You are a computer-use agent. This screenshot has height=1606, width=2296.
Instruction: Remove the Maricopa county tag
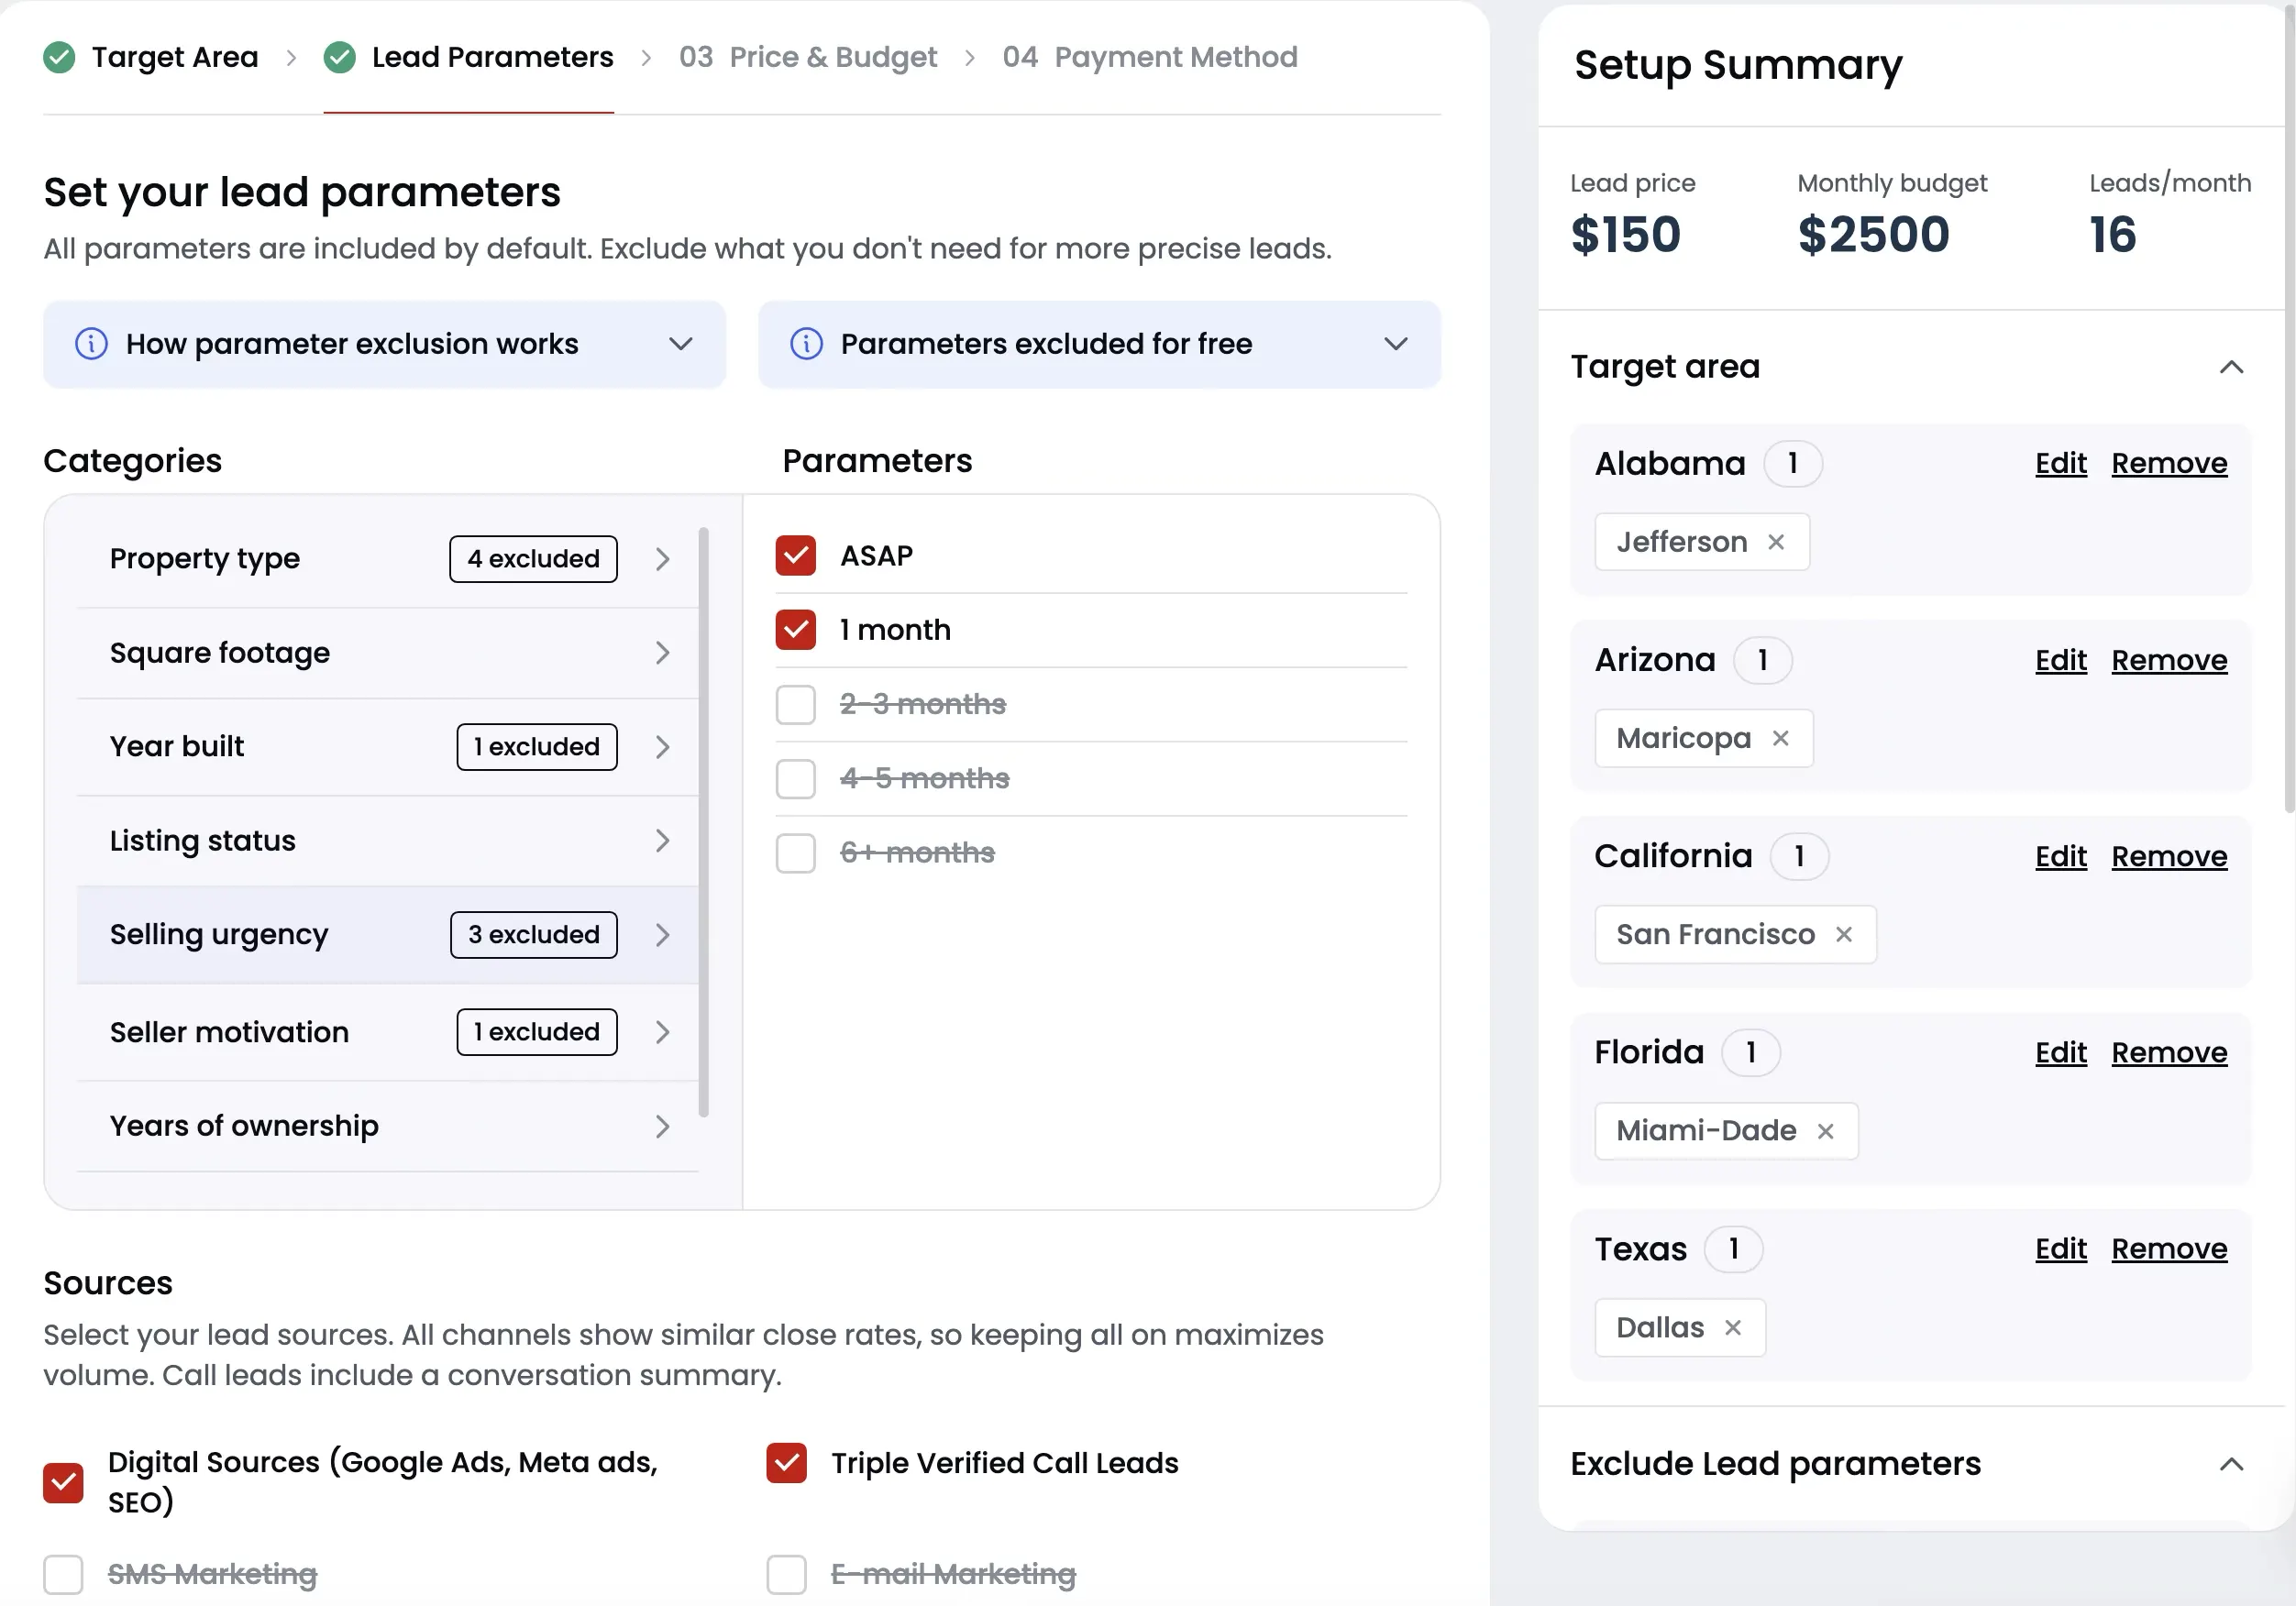tap(1780, 738)
